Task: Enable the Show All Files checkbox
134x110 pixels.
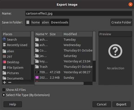Action: click(x=4, y=90)
